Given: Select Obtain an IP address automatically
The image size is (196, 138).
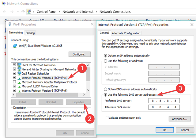Looking at the screenshot, I should 105,56.
